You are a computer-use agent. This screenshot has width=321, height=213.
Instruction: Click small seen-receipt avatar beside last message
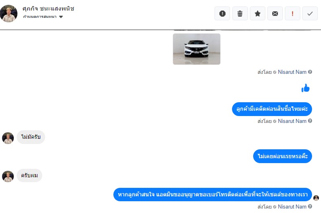316,198
